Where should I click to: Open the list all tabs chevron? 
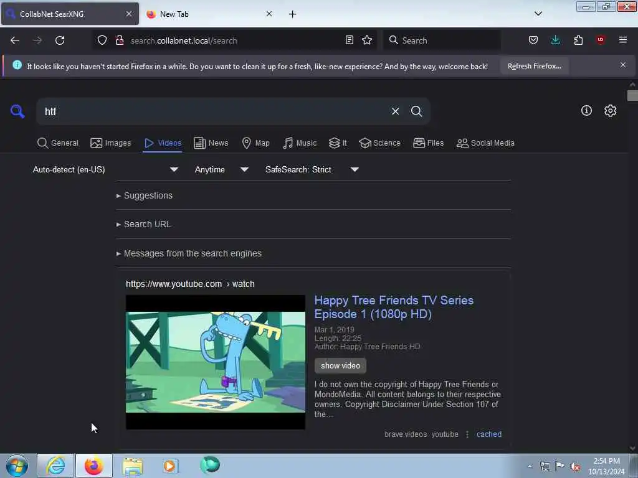pyautogui.click(x=538, y=14)
